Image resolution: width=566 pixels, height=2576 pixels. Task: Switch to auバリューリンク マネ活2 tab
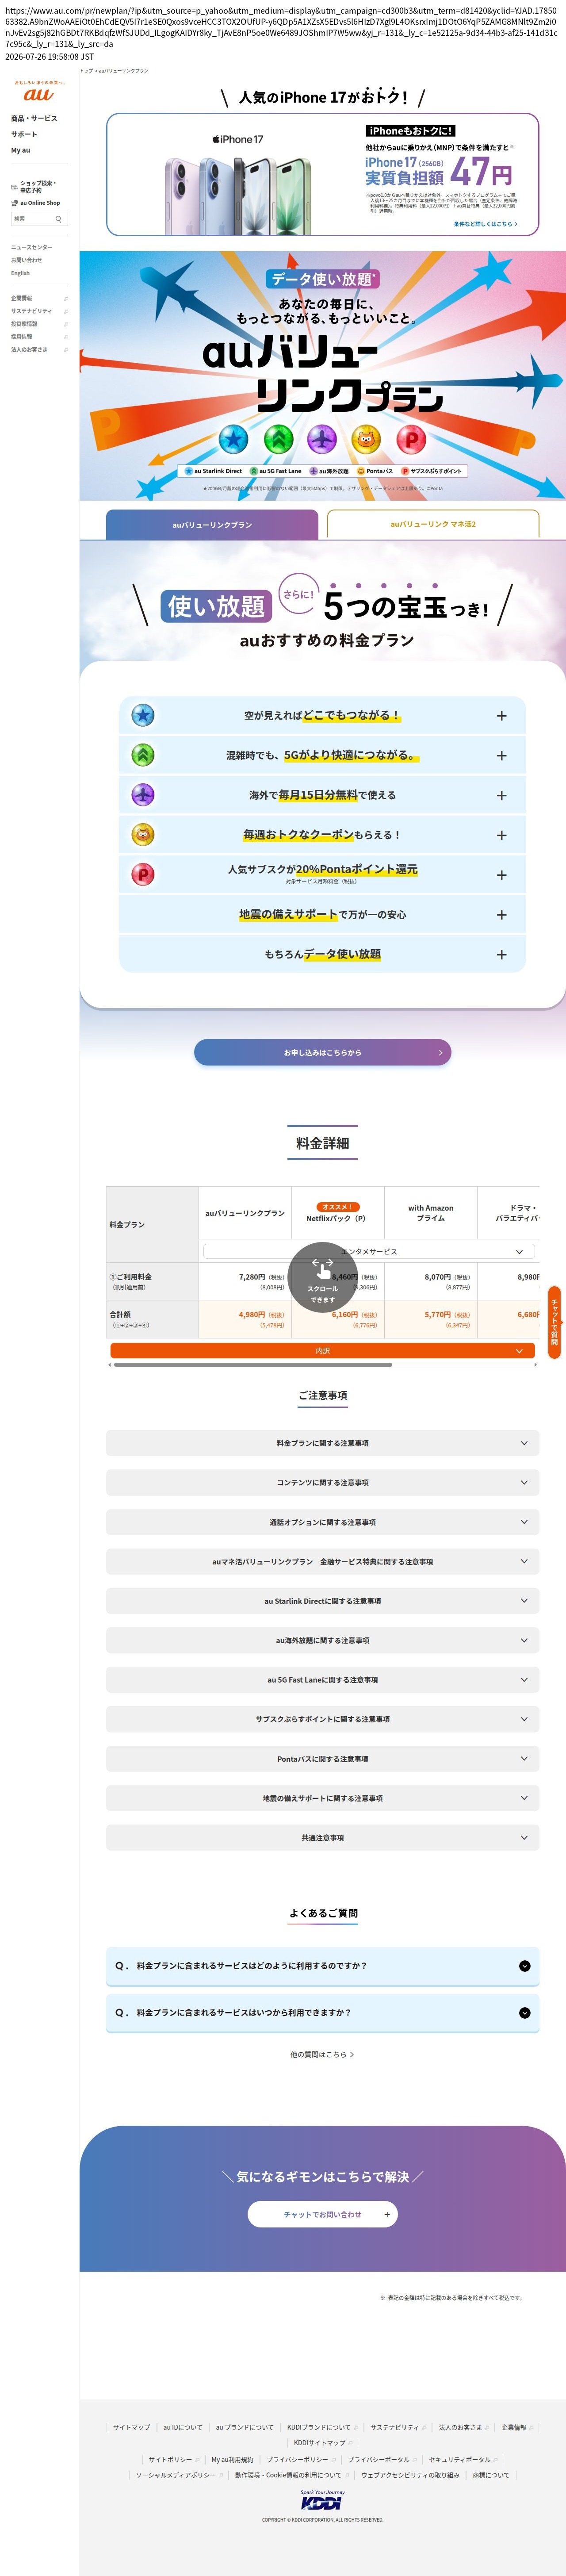pos(433,524)
